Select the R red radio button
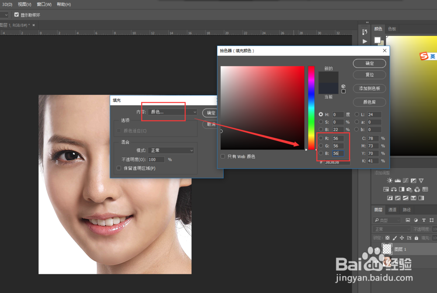This screenshot has width=437, height=293. click(x=321, y=138)
